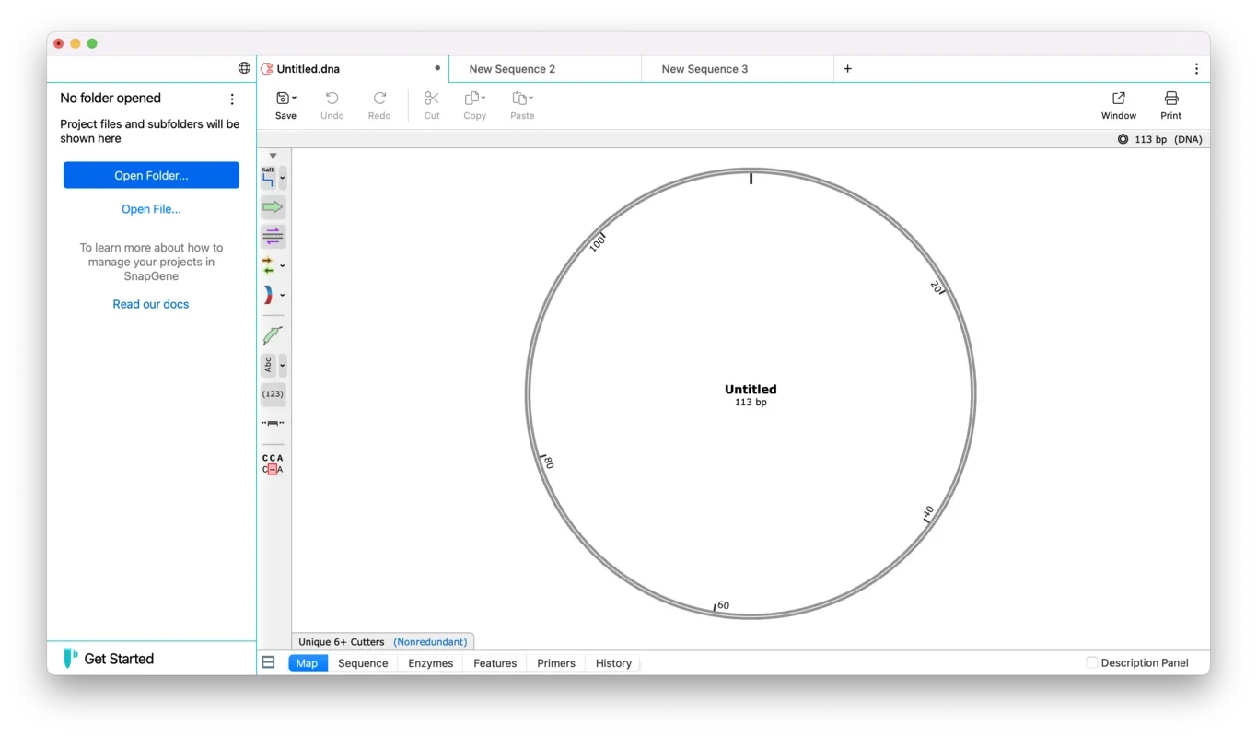Click the circular topology icon beside 113 bp
This screenshot has width=1257, height=737.
[x=1123, y=139]
